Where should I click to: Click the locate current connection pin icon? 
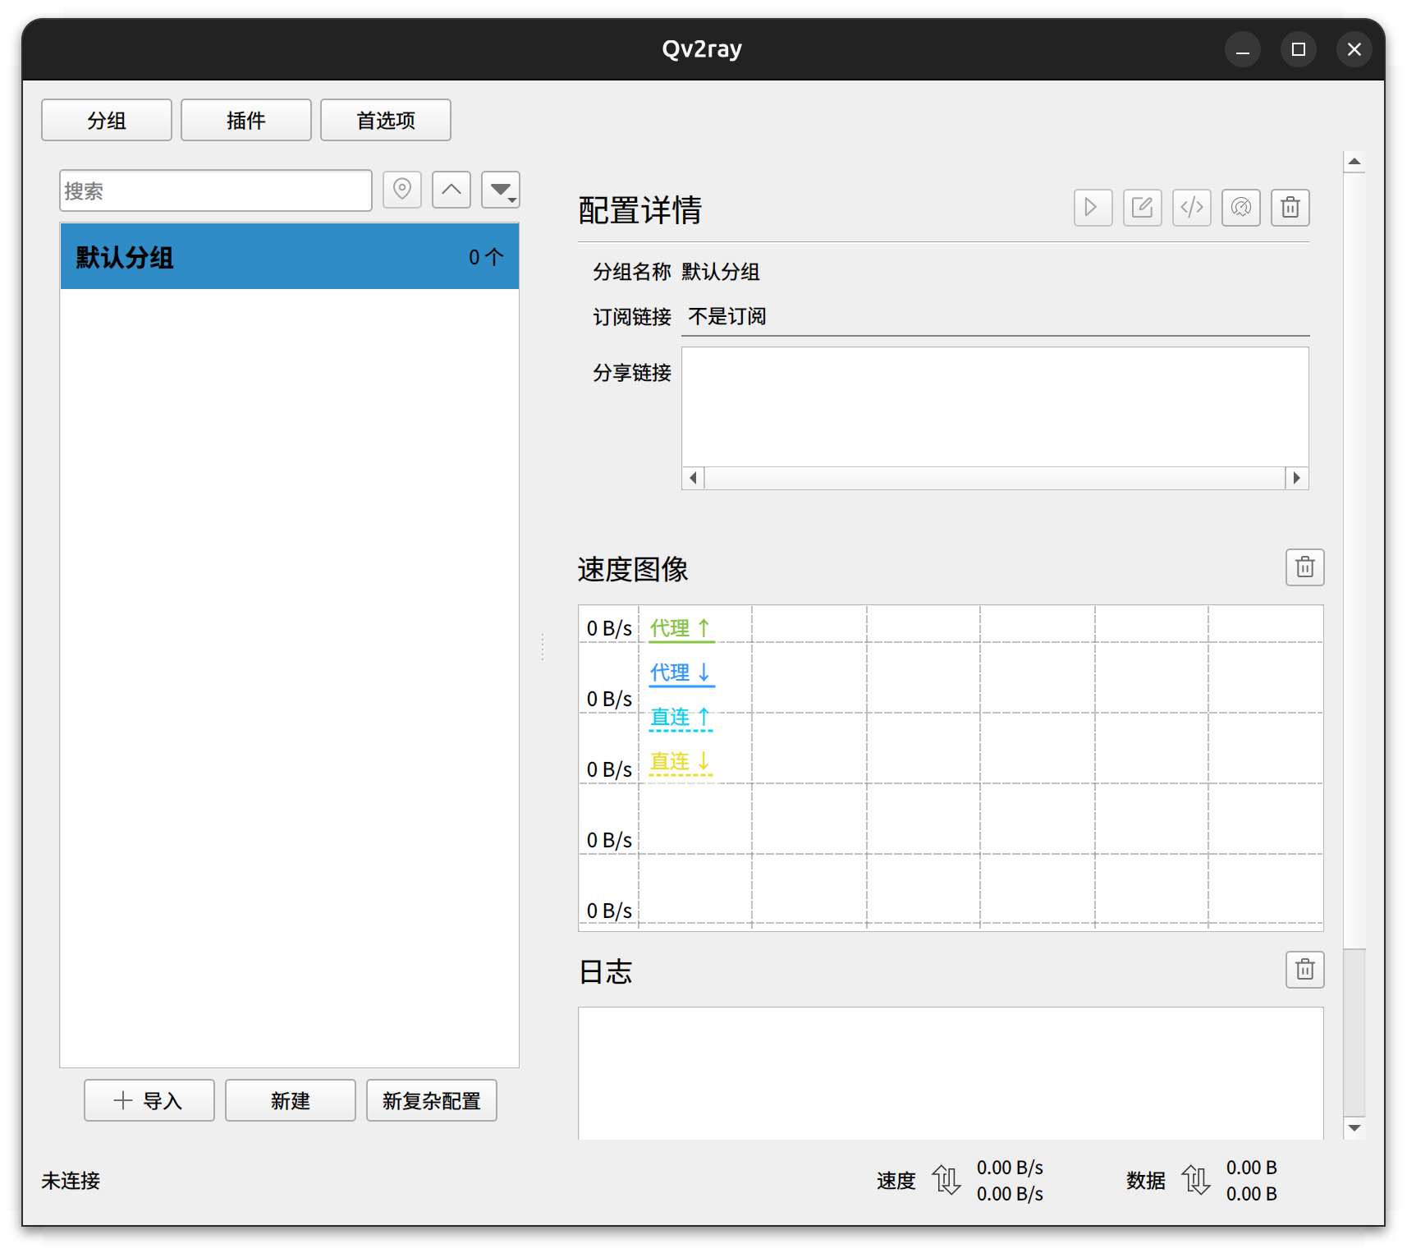click(402, 190)
